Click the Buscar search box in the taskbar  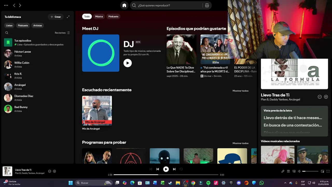pyautogui.click(x=94, y=183)
